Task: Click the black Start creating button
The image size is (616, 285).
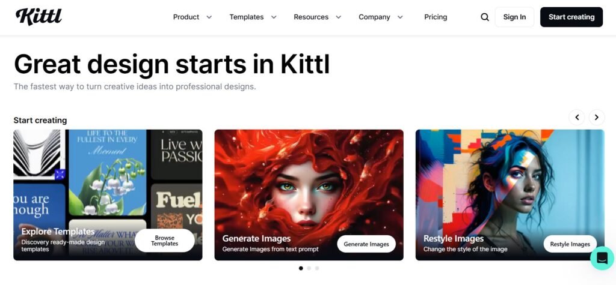Action: click(x=571, y=17)
